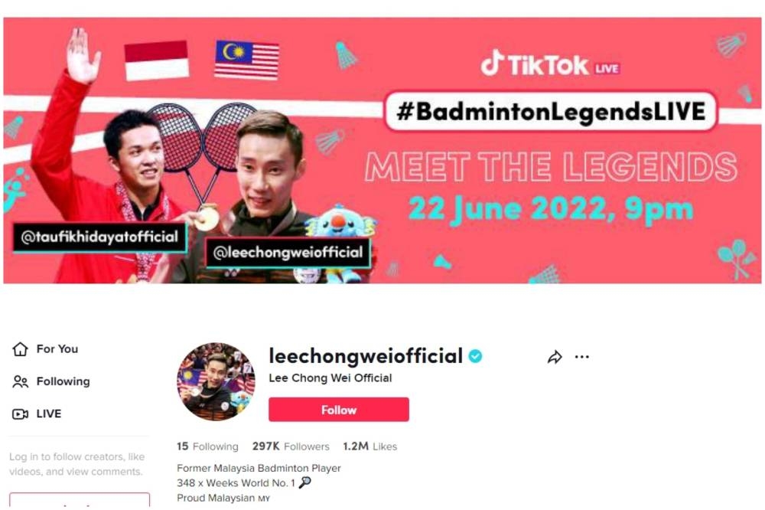765x510 pixels.
Task: Open the For You home icon
Action: 20,348
